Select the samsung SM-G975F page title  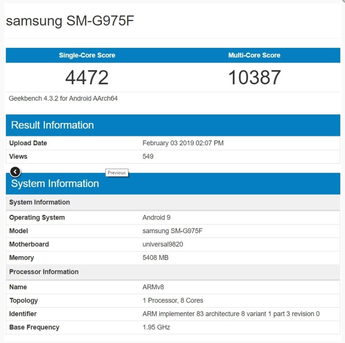click(x=70, y=21)
